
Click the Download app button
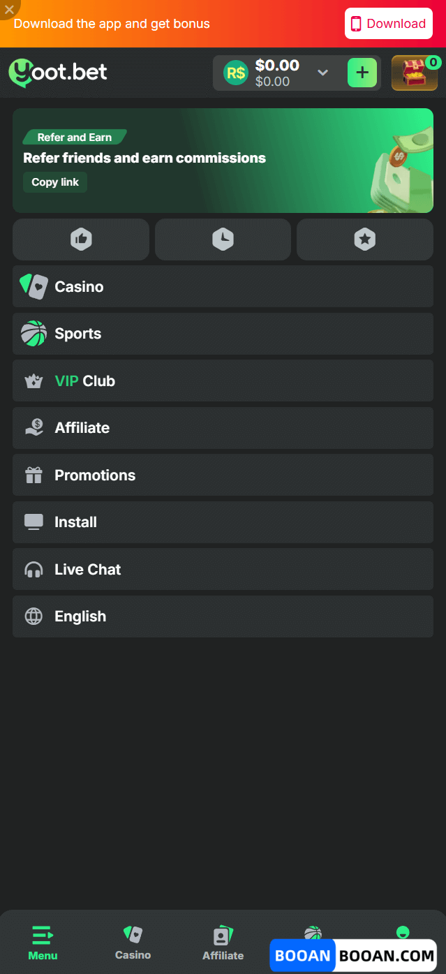388,24
